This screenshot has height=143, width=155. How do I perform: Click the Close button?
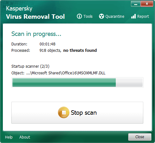tap(140, 137)
